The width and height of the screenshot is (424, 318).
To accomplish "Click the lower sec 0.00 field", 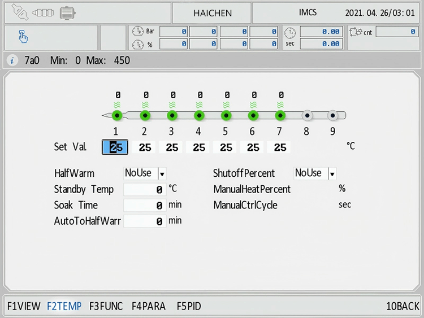I will point(321,43).
